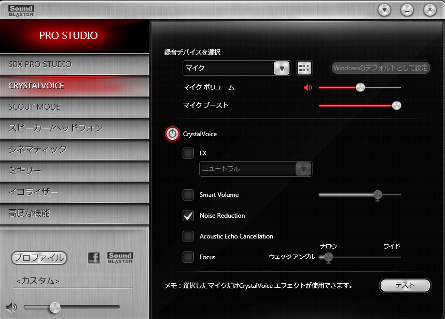Click the <カスタム> profile name field
The height and width of the screenshot is (319, 445).
(73, 281)
